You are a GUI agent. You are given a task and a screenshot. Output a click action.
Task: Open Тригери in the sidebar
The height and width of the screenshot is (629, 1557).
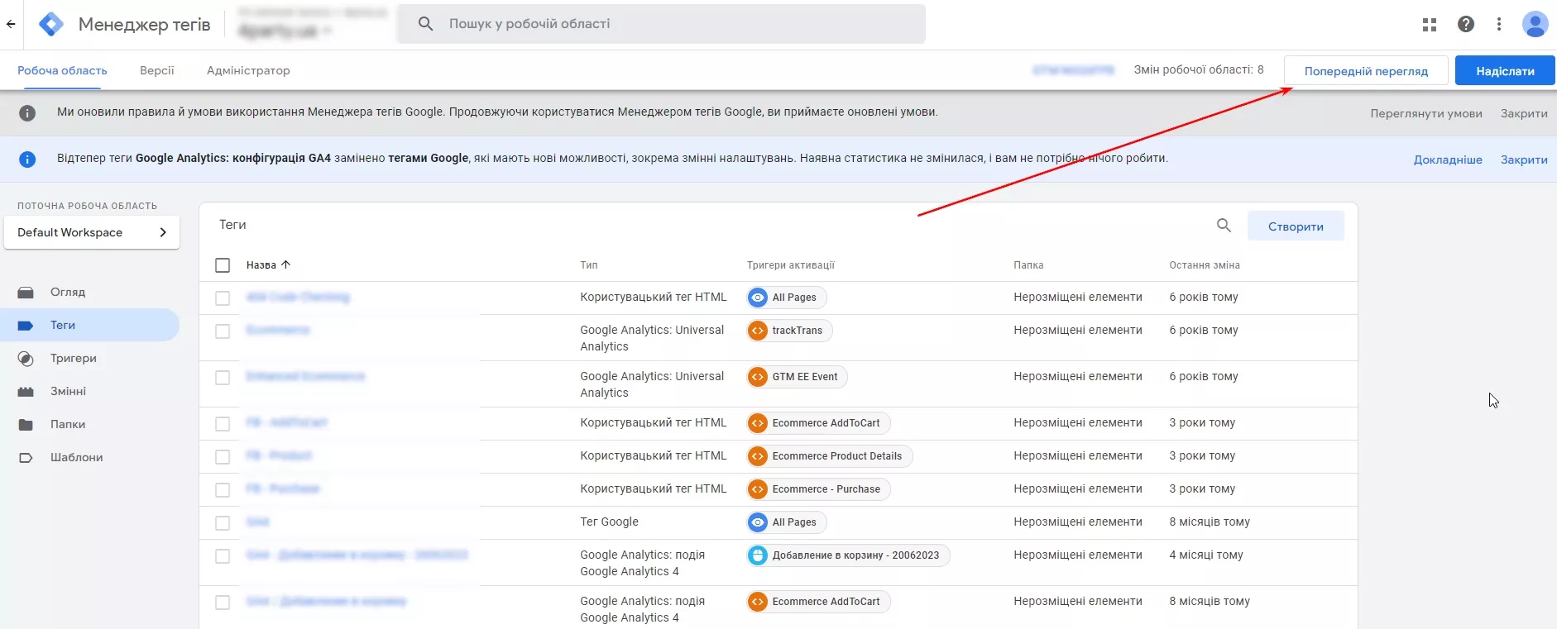(89, 358)
